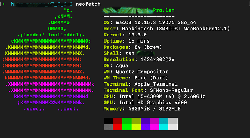Screen dimensions: 250x138
Task: Click the black color block
Action: click(x=108, y=121)
